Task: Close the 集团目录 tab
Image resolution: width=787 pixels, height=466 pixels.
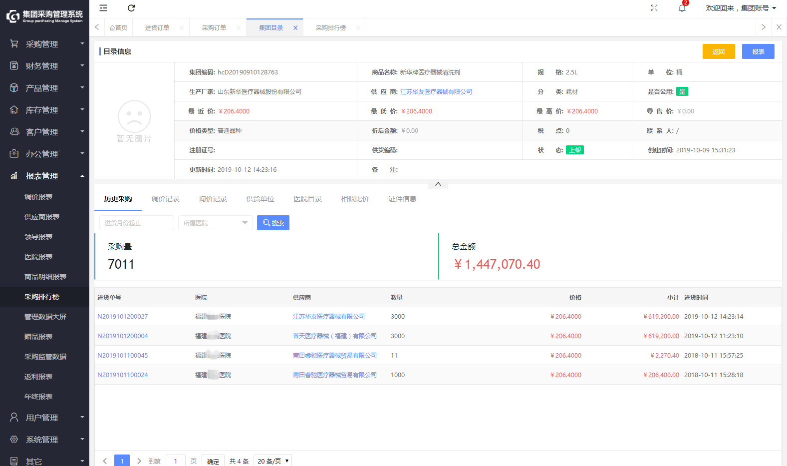Action: [x=295, y=28]
